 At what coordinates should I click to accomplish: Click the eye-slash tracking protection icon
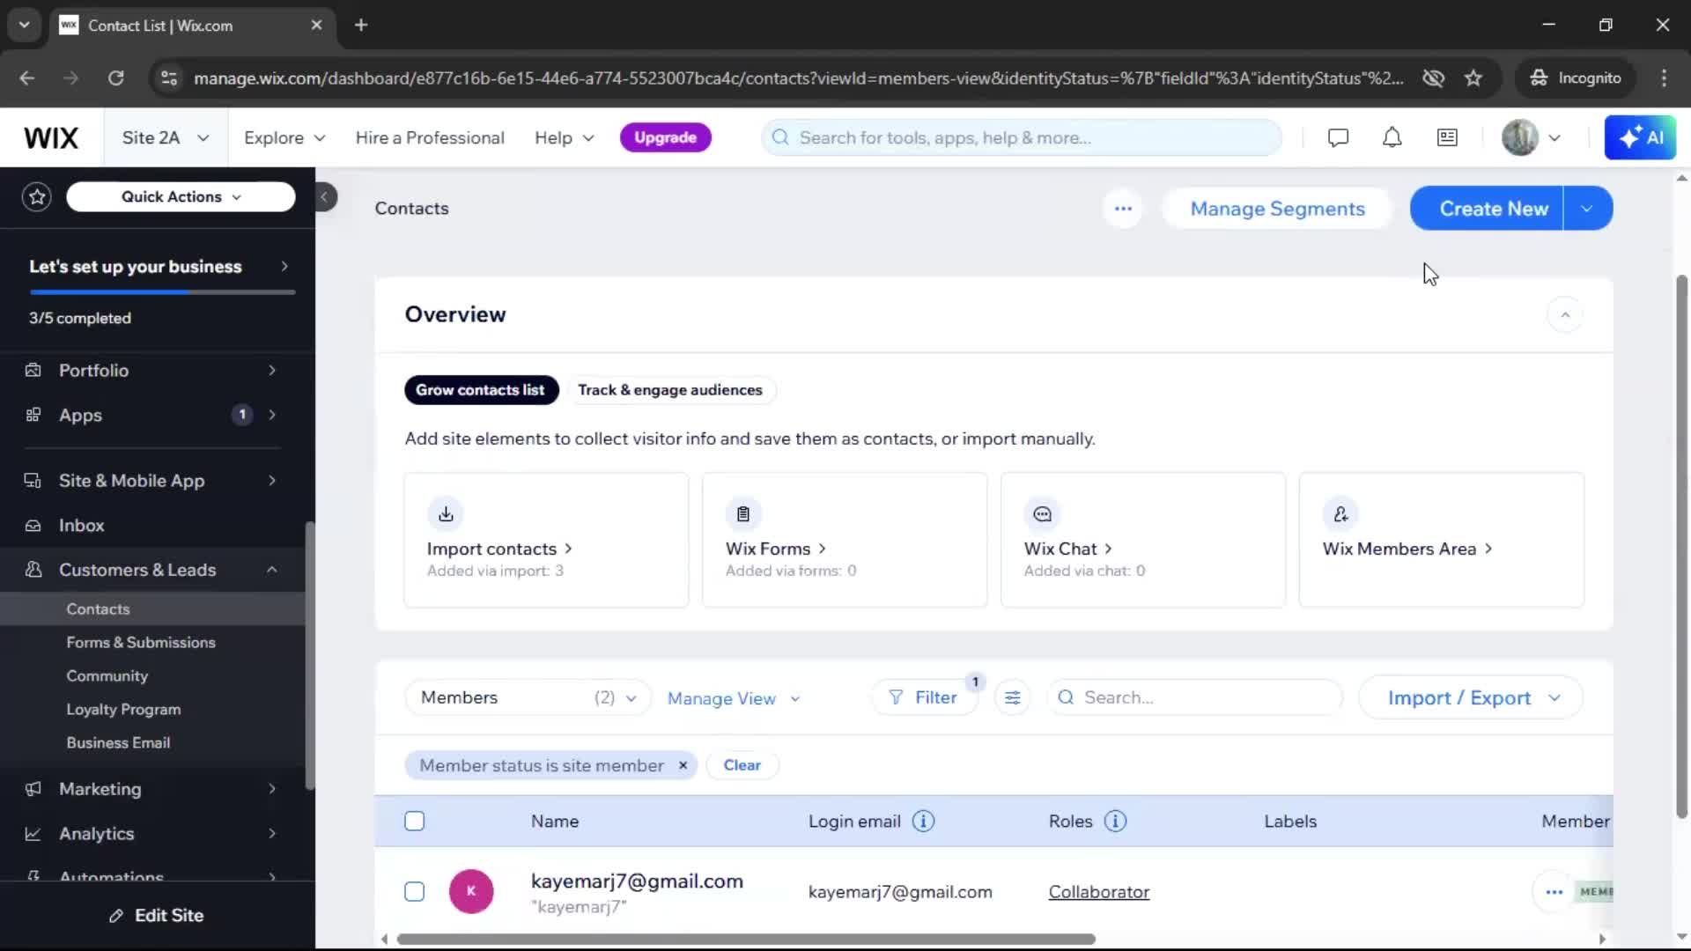coord(1433,77)
